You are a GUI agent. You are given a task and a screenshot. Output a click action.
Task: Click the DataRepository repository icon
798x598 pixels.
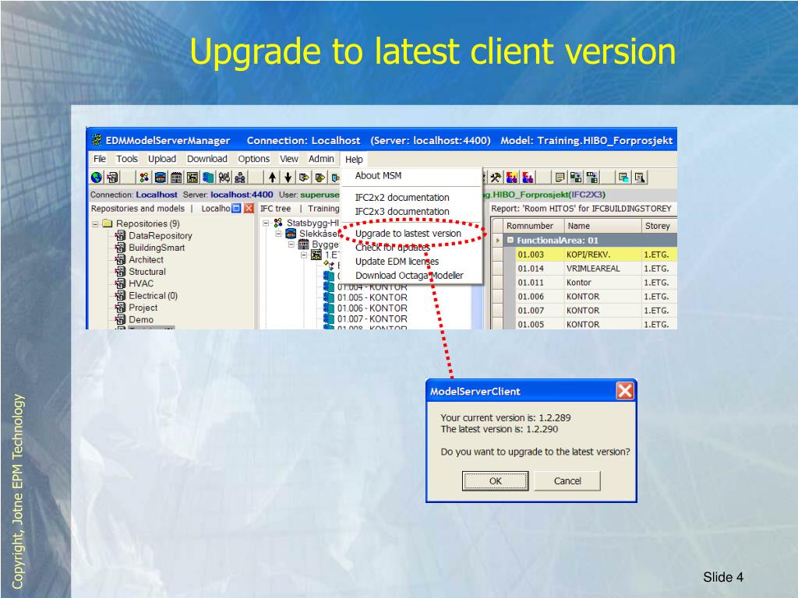(x=120, y=235)
